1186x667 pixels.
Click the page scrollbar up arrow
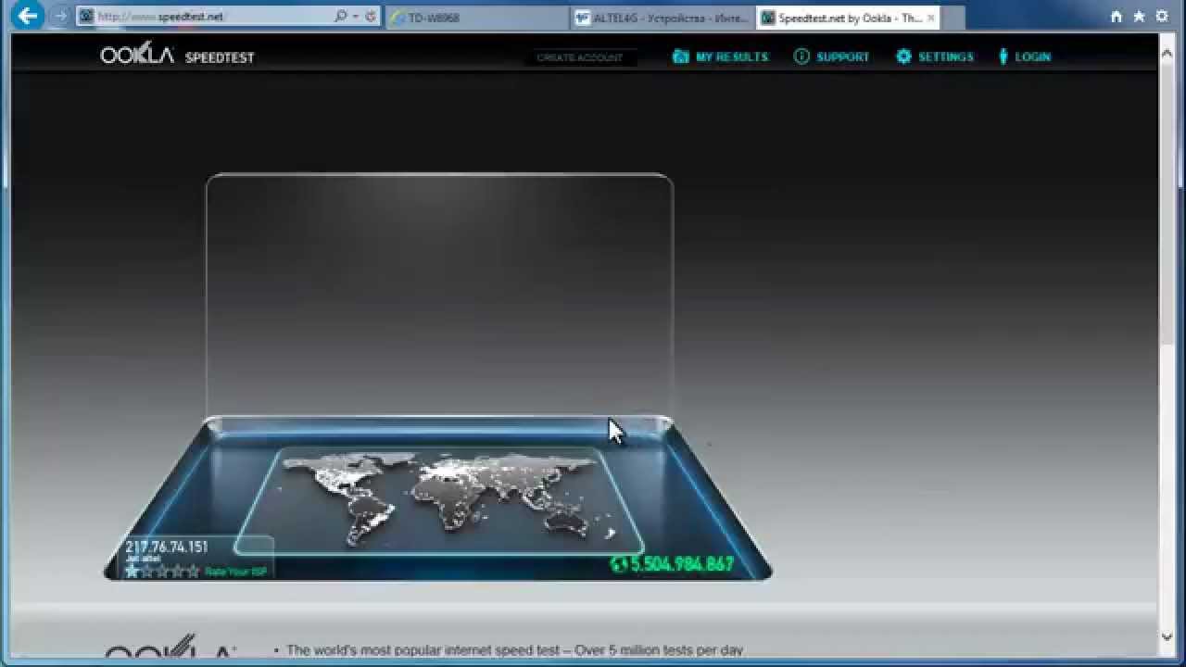[1167, 53]
